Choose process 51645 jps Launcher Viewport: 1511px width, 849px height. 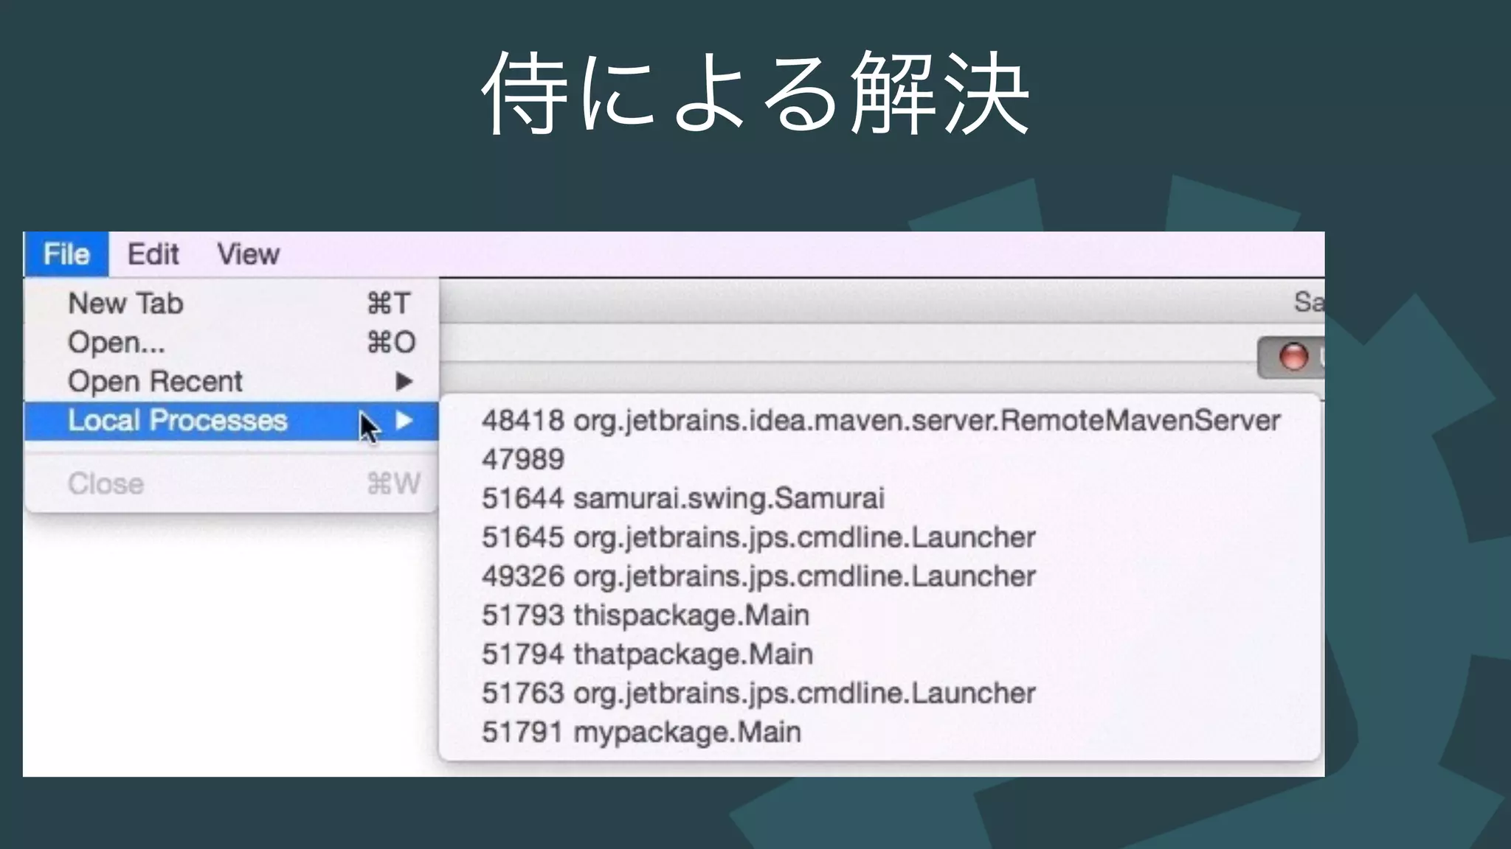pos(758,538)
